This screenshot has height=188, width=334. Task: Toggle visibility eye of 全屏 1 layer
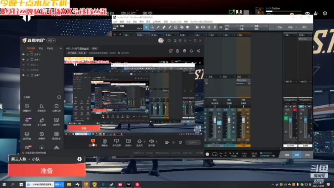(23, 75)
